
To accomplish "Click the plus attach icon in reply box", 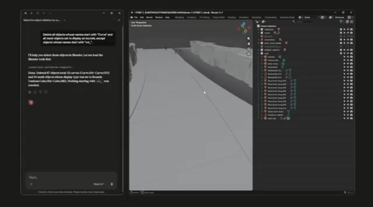I will coord(31,184).
